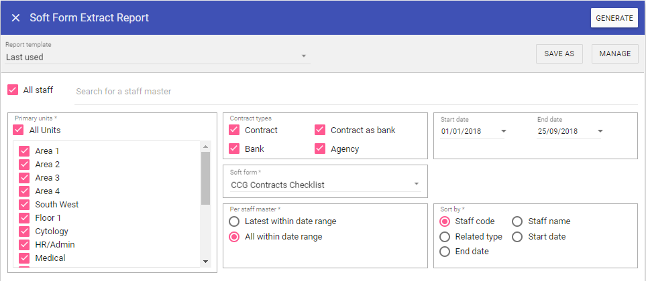Open the End date dropdown arrow

click(x=600, y=131)
